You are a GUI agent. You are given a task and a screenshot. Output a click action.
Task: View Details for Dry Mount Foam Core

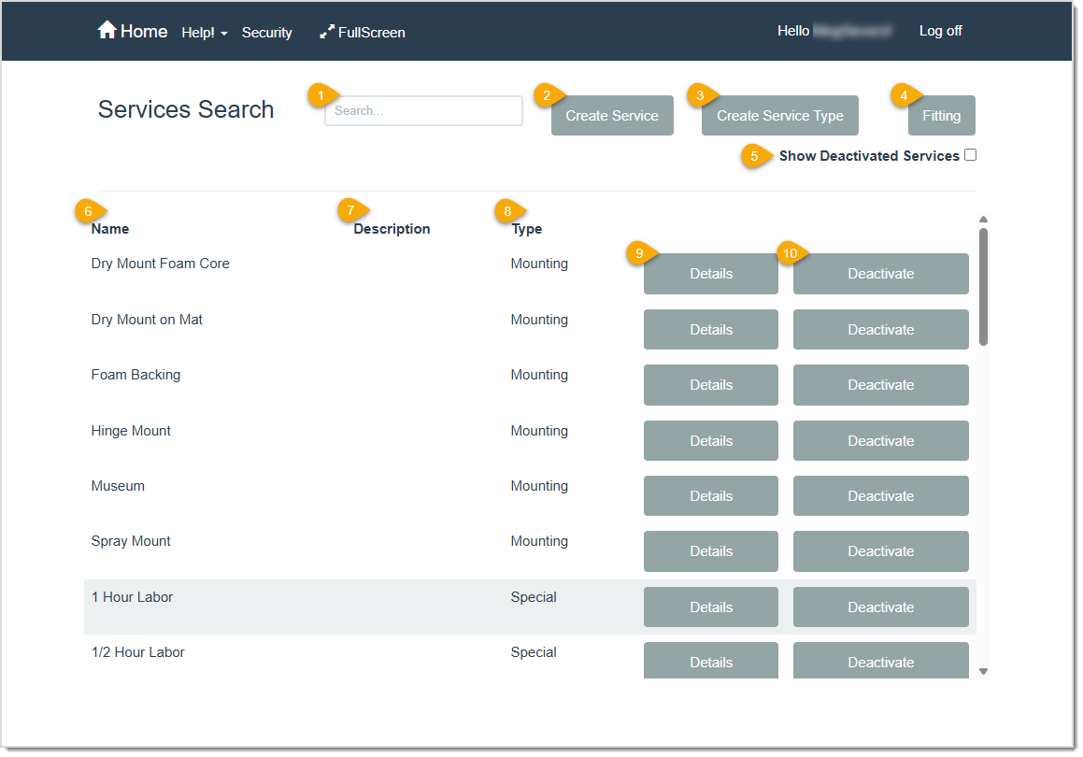(x=710, y=273)
